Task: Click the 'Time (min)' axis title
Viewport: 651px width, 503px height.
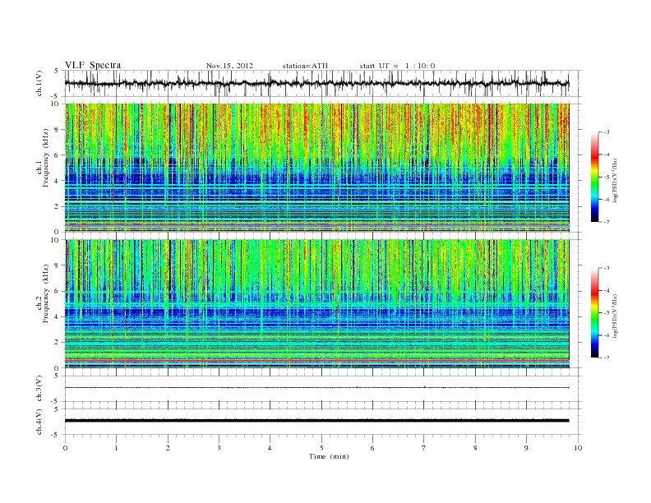Action: click(x=329, y=456)
